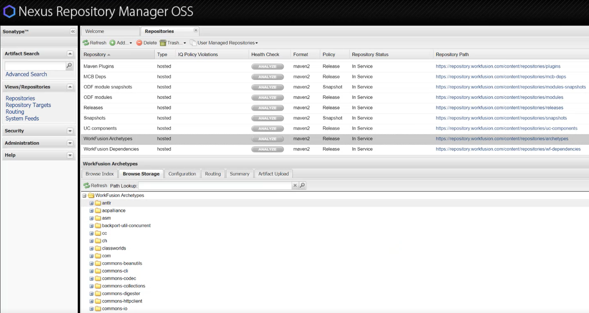589x313 pixels.
Task: Select the commons-collections folder icon
Action: click(98, 286)
